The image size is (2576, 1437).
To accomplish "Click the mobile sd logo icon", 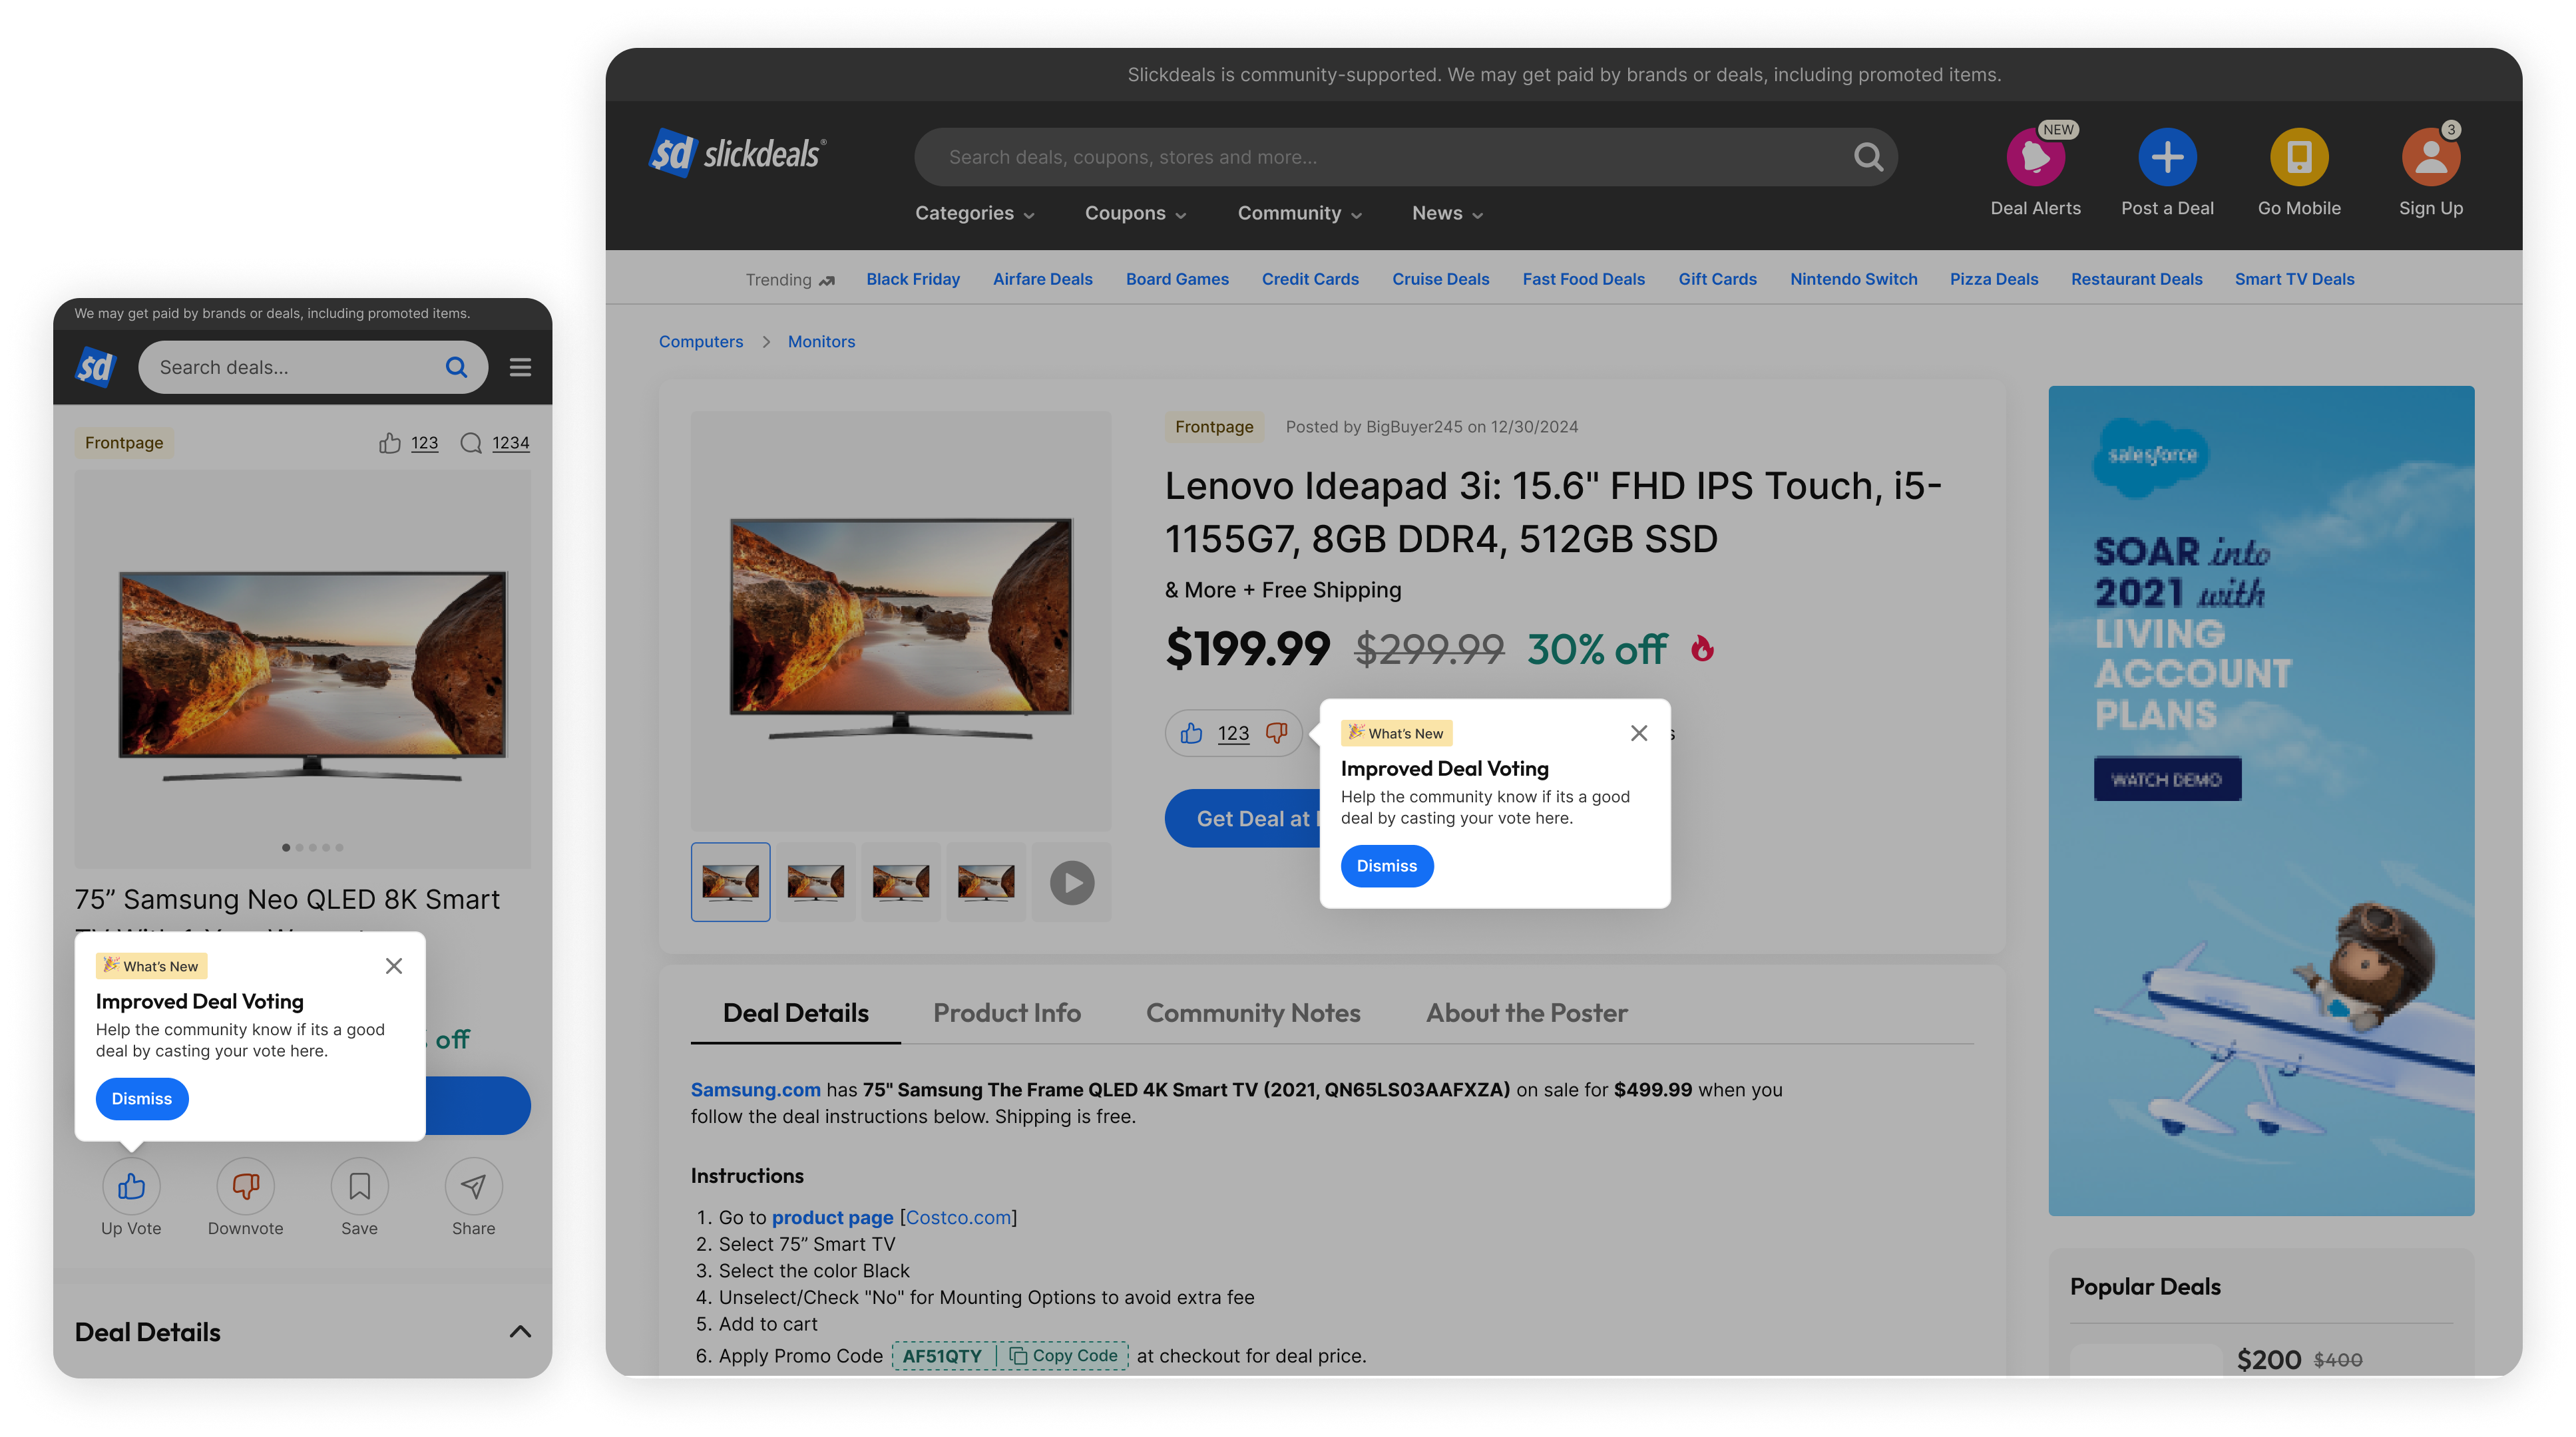I will click(x=96, y=367).
